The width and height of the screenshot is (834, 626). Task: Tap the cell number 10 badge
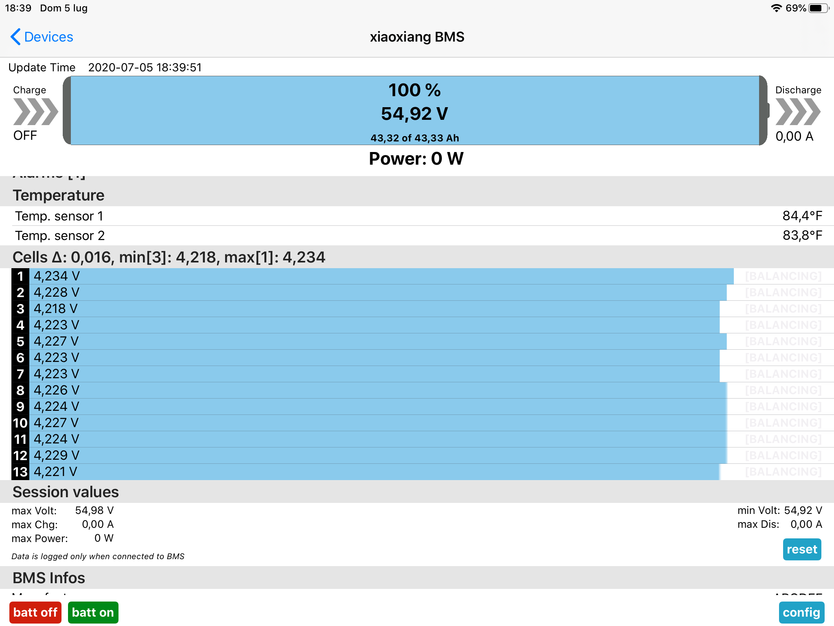(x=20, y=423)
